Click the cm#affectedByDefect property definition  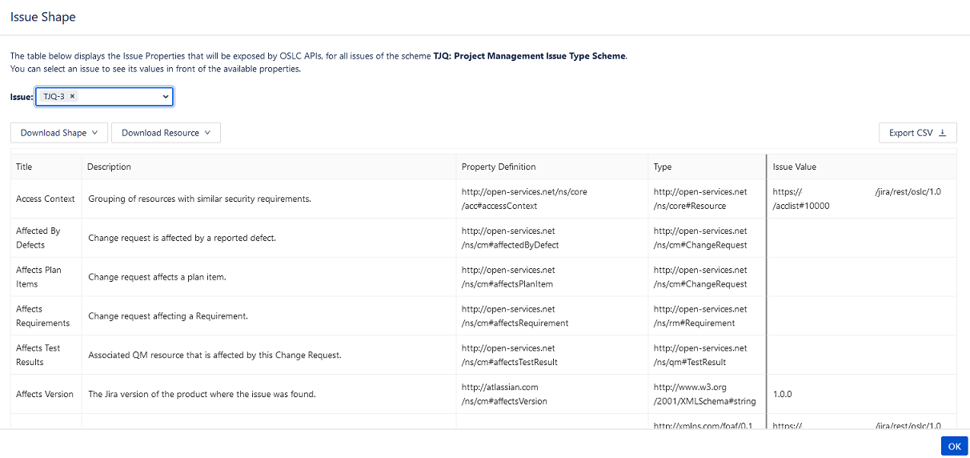[511, 238]
